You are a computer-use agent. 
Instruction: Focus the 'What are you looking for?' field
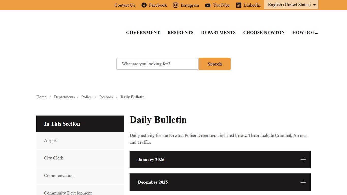point(157,64)
